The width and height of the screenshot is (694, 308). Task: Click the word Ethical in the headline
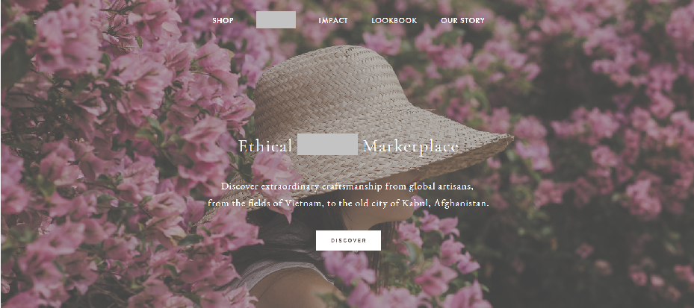point(265,146)
